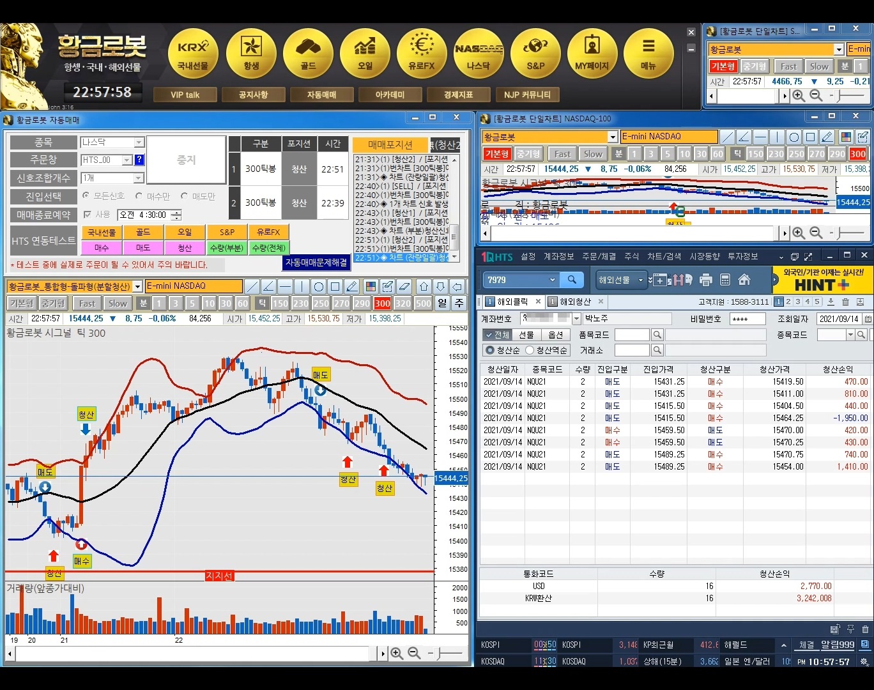874x690 pixels.
Task: Open the MY페이지 gold icon
Action: (x=592, y=54)
